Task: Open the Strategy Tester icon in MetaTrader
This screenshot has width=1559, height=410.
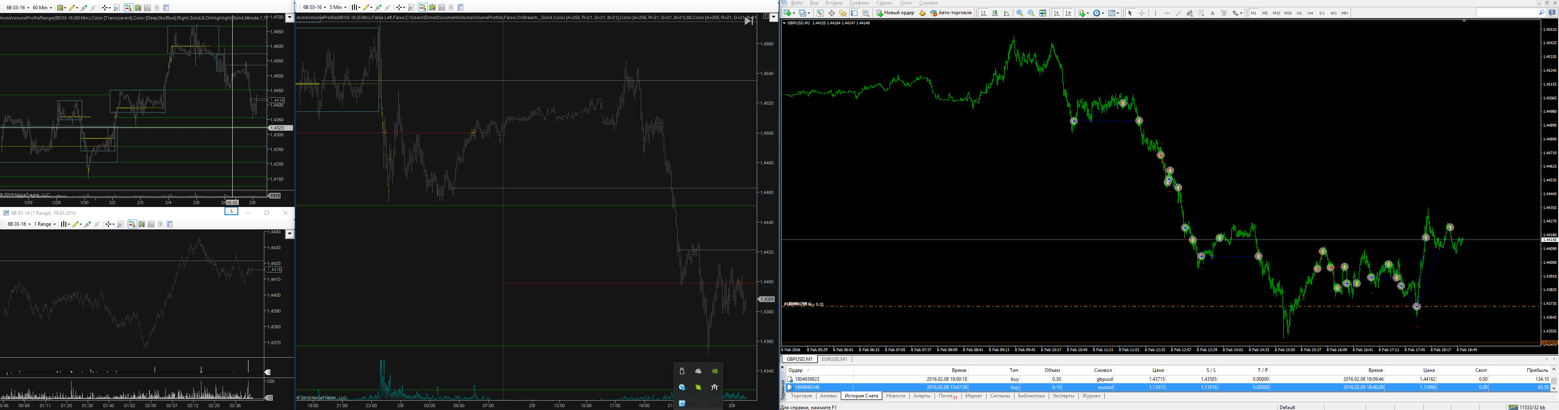Action: [x=866, y=13]
